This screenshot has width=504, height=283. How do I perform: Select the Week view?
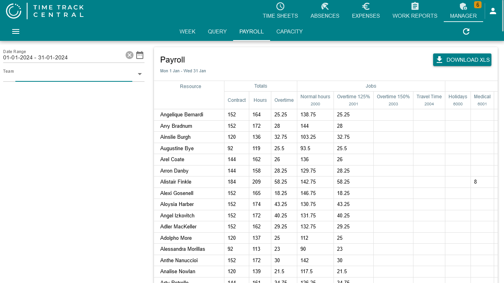tap(187, 31)
